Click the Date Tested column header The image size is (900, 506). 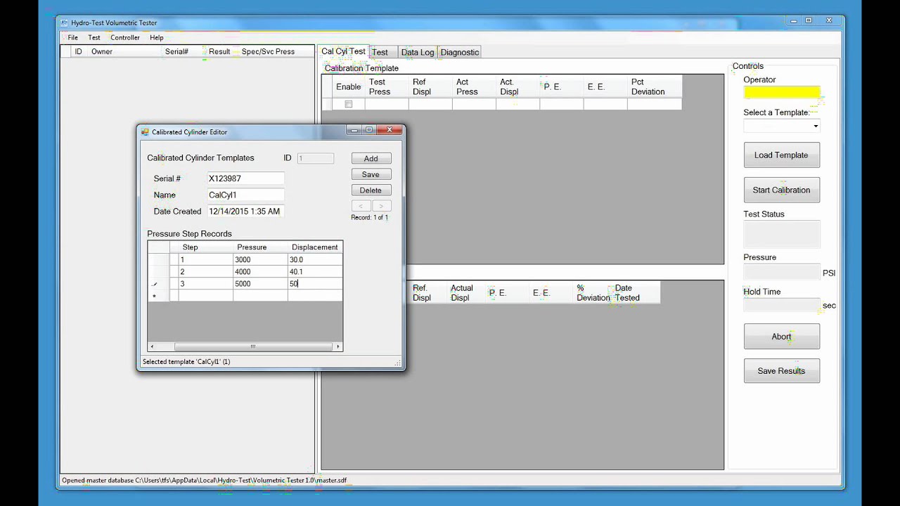point(636,292)
